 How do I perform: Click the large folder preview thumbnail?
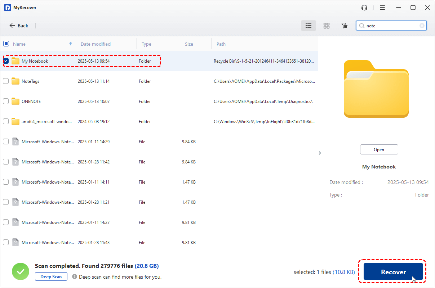pos(376,89)
